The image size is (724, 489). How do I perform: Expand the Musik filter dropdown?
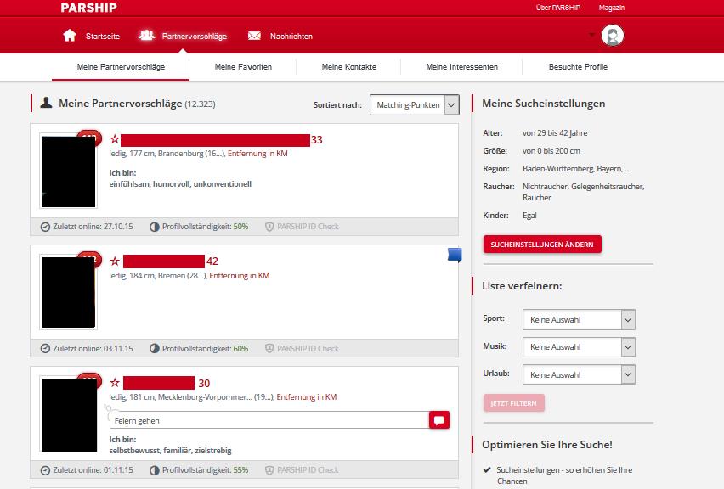(x=579, y=347)
